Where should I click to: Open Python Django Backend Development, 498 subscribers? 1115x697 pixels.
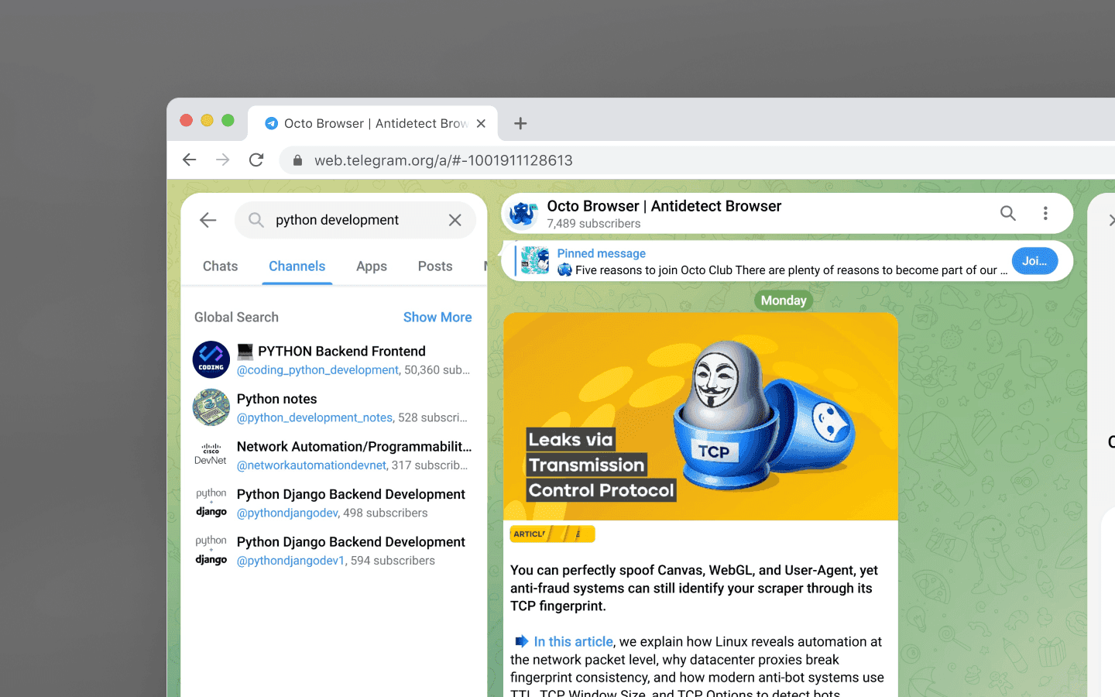click(333, 503)
